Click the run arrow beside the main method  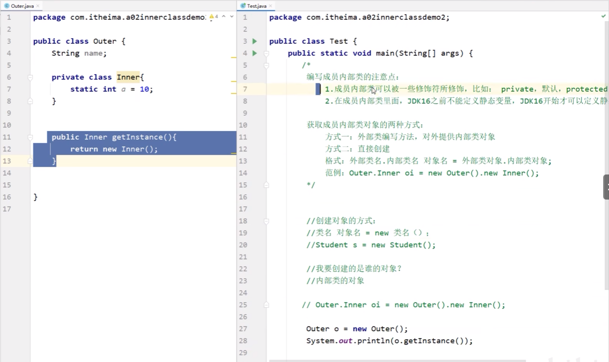point(254,53)
